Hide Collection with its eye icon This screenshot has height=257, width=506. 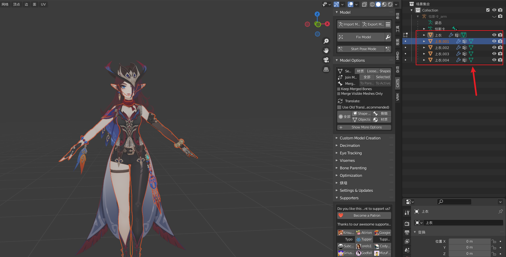[x=494, y=10]
